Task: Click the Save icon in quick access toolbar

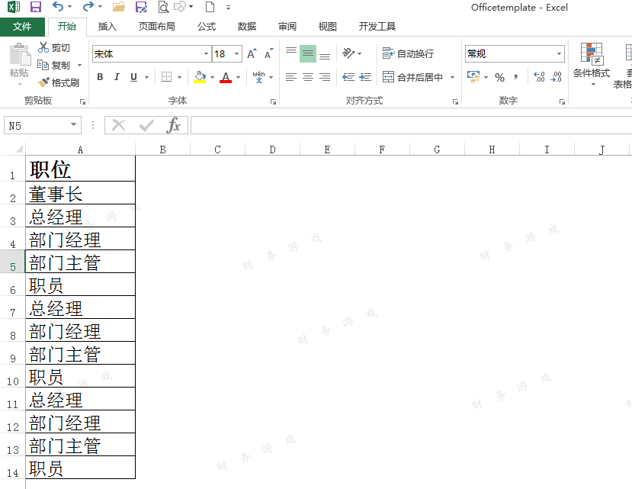Action: 36,7
